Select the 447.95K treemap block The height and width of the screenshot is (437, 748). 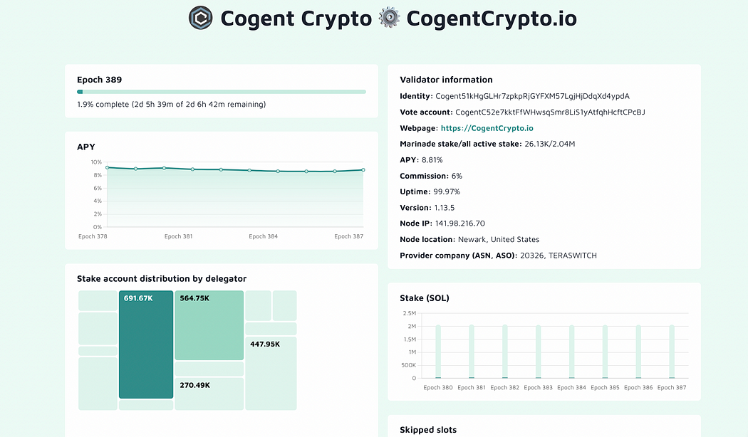click(x=271, y=373)
